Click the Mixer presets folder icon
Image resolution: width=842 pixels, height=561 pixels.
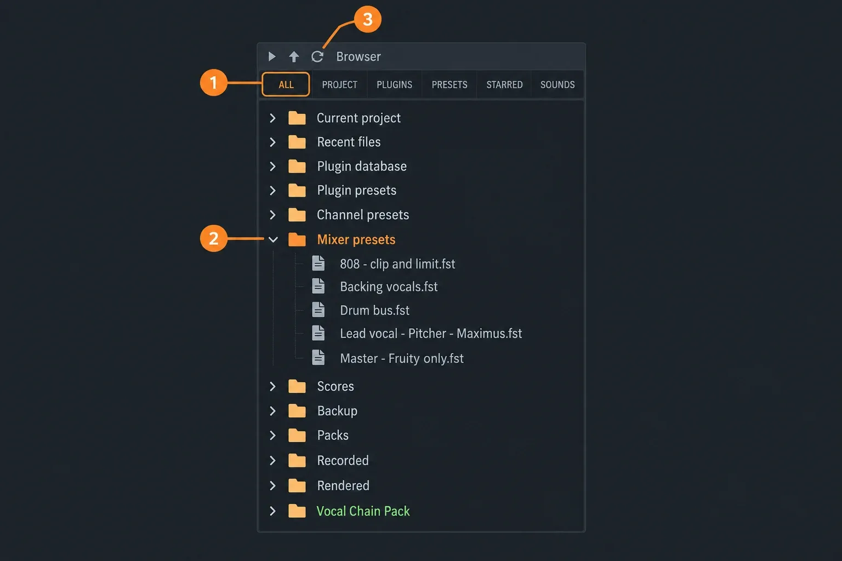(x=297, y=239)
